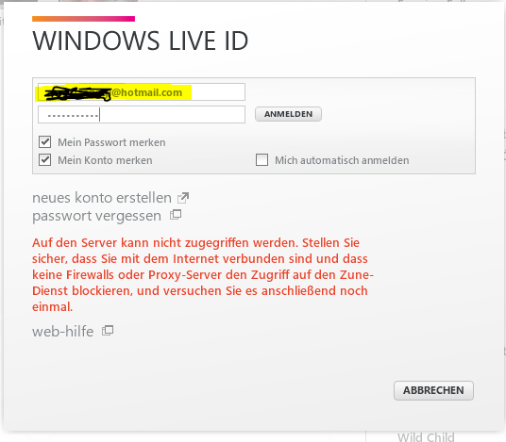Screen dimensions: 506x442
Task: Uncheck the Mein Konto merken checkbox
Action: coord(45,160)
